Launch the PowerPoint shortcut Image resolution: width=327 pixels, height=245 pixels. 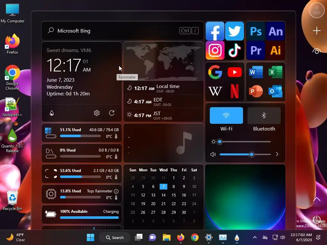(256, 91)
